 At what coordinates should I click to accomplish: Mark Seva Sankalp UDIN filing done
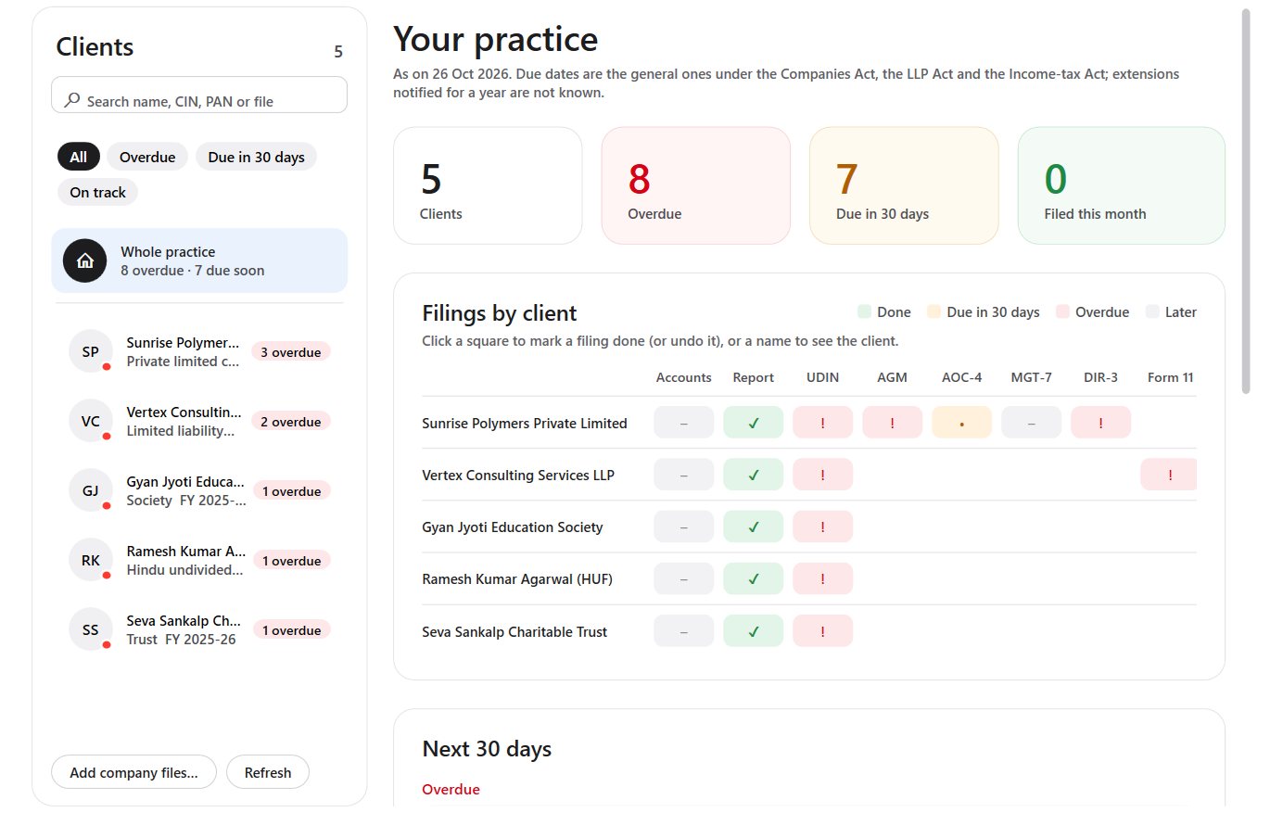(823, 631)
